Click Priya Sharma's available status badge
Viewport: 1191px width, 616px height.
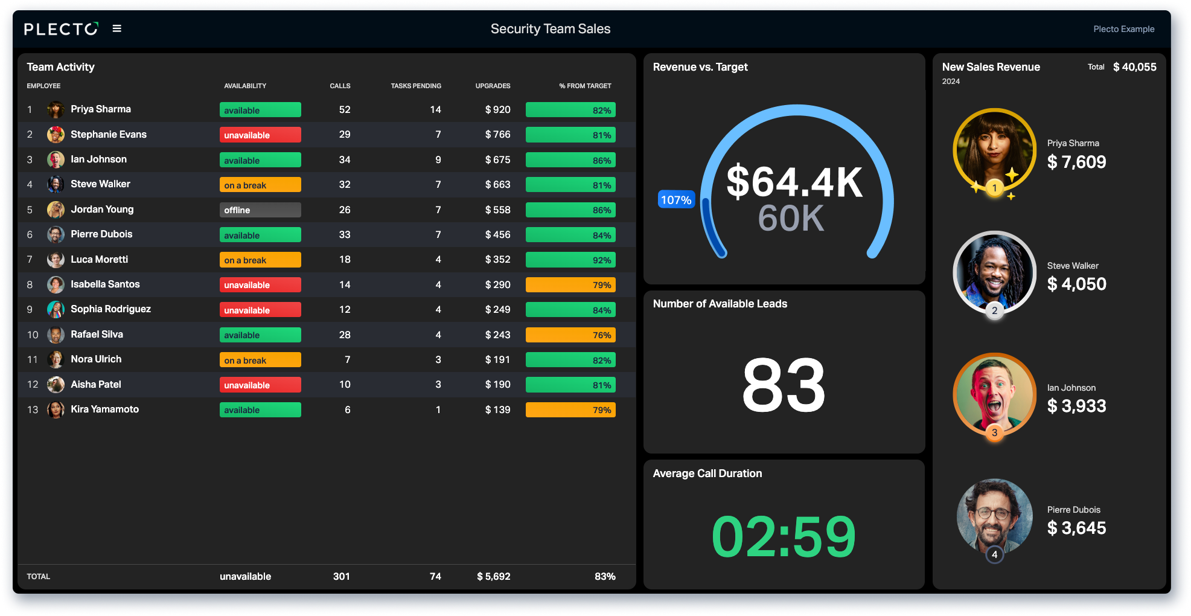click(x=260, y=110)
